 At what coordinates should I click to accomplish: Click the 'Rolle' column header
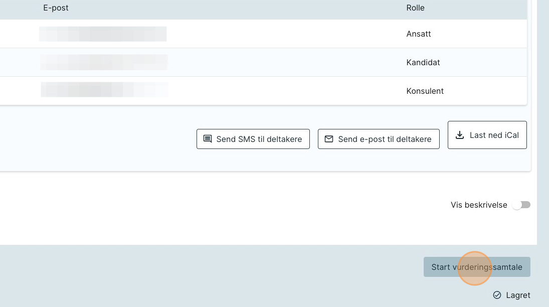coord(415,8)
